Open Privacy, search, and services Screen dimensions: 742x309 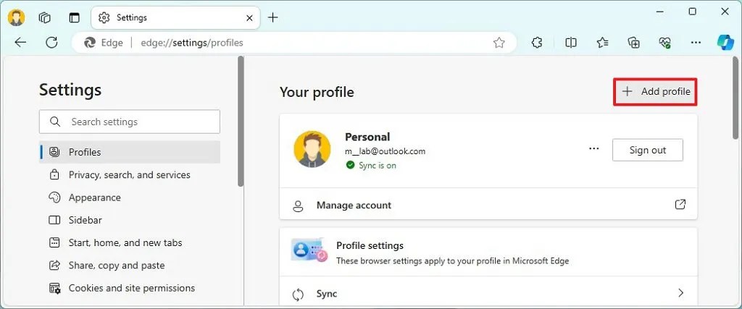point(130,175)
